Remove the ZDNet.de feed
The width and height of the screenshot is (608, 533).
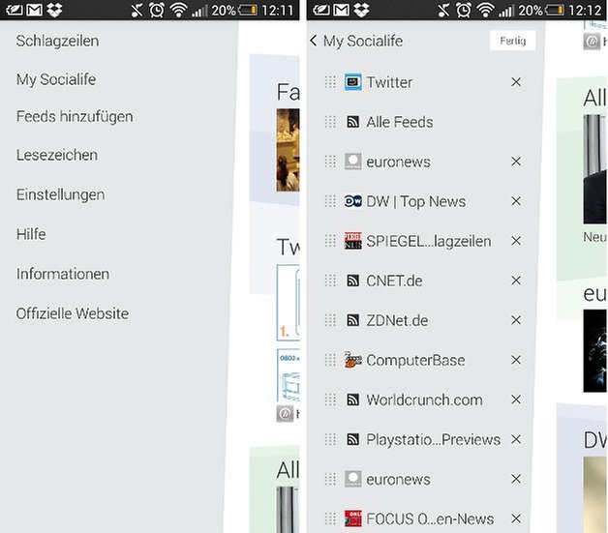click(516, 320)
